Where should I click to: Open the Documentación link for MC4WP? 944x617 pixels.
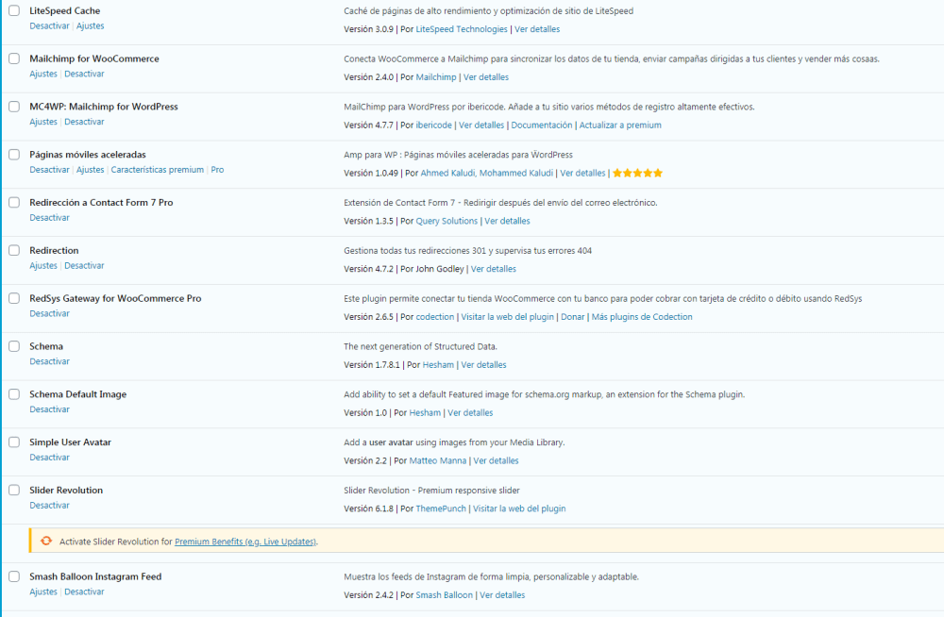(x=542, y=125)
